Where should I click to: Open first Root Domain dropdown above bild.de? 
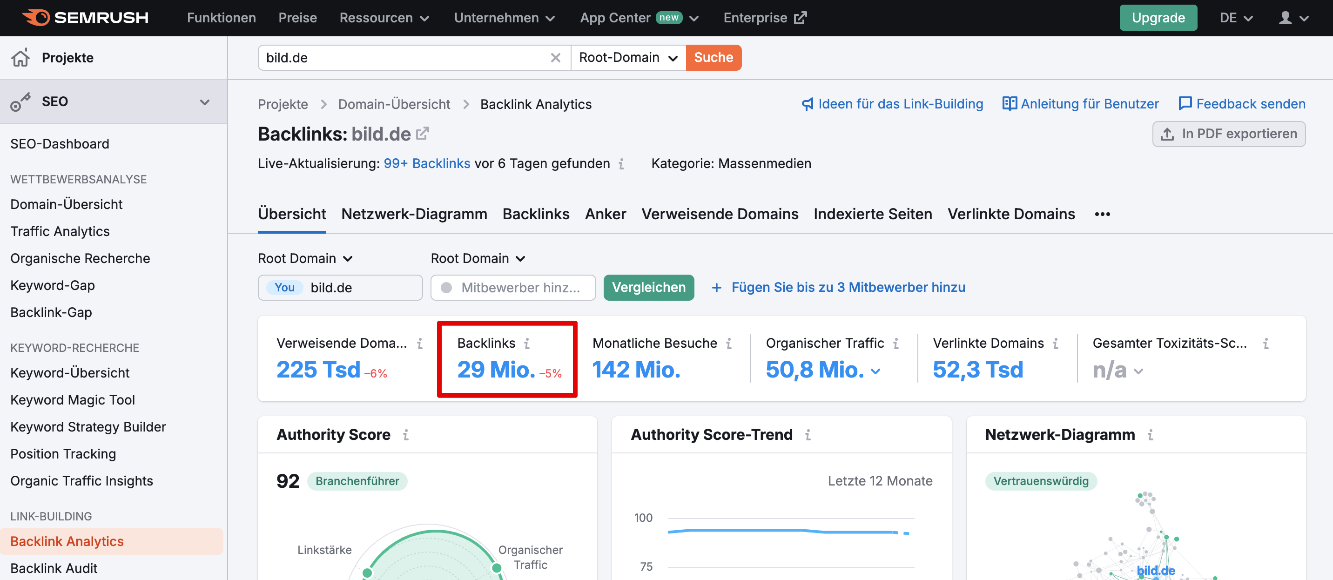click(x=305, y=259)
